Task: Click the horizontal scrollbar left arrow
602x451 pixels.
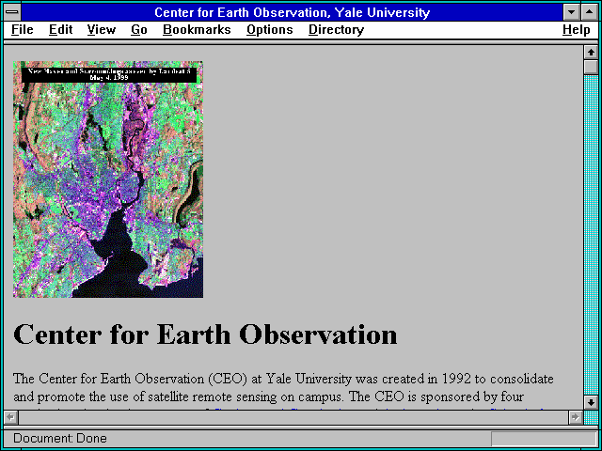Action: coord(10,417)
